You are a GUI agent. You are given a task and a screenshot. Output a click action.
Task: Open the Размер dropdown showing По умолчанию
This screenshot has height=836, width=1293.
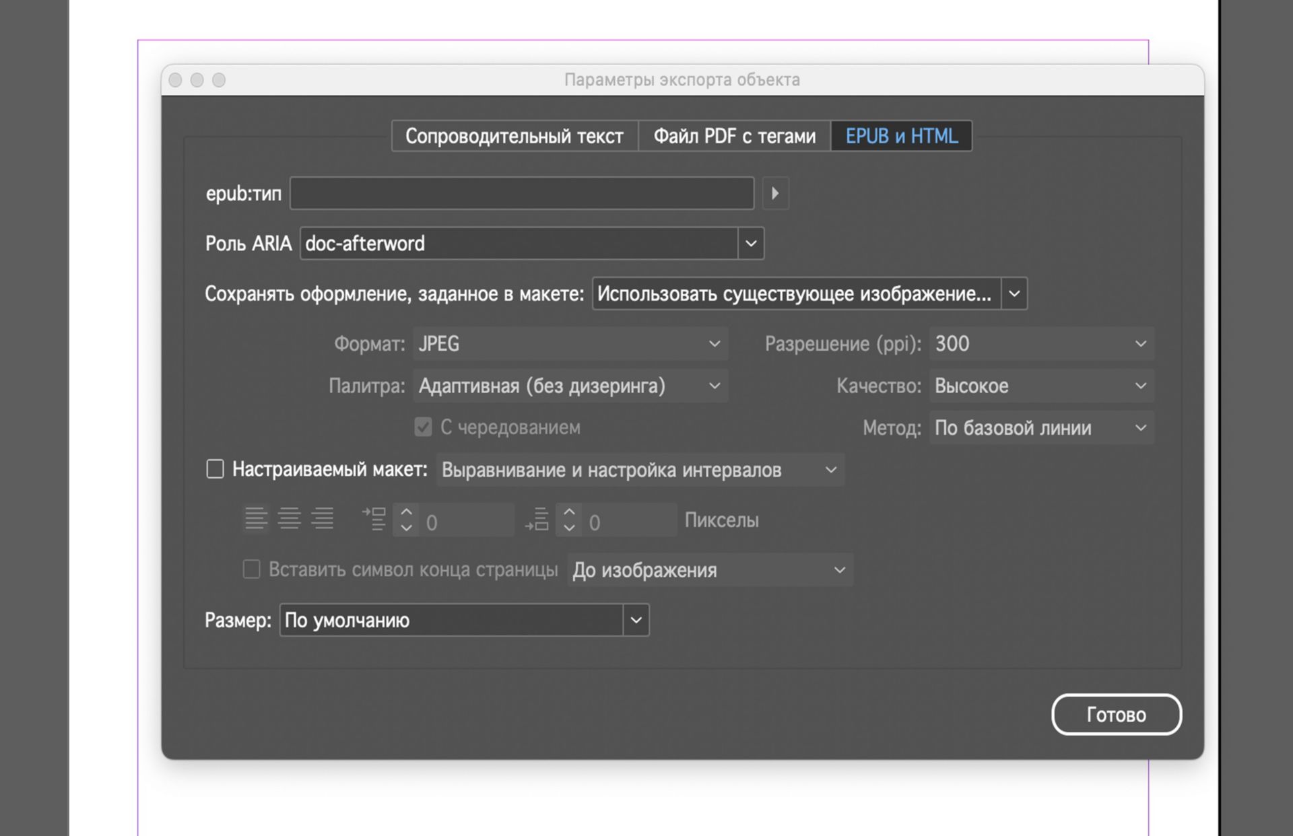click(634, 619)
